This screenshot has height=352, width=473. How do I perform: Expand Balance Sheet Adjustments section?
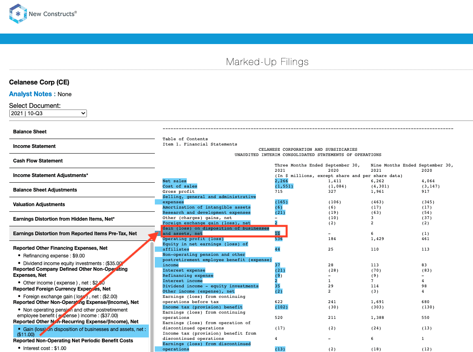(x=82, y=190)
